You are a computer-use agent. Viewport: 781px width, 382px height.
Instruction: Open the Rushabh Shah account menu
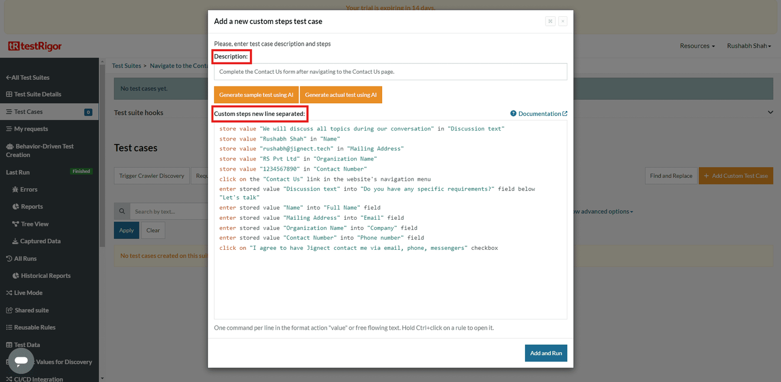749,46
